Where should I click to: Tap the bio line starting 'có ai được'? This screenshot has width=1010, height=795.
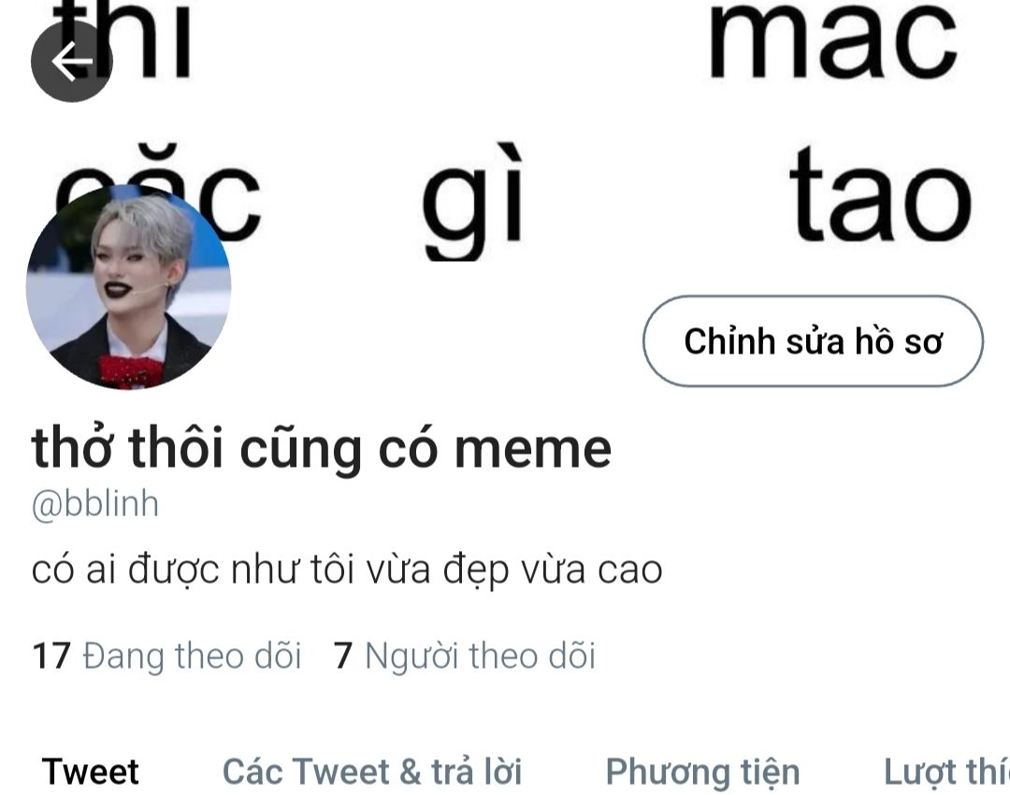pyautogui.click(x=347, y=570)
